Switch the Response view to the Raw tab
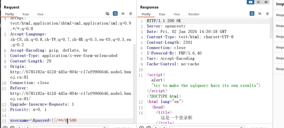Image resolution: width=284 pixels, height=128 pixels. coord(162,14)
